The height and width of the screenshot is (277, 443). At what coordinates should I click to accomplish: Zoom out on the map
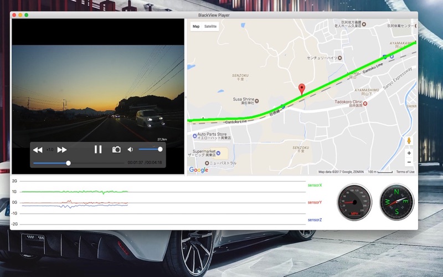coord(409,162)
